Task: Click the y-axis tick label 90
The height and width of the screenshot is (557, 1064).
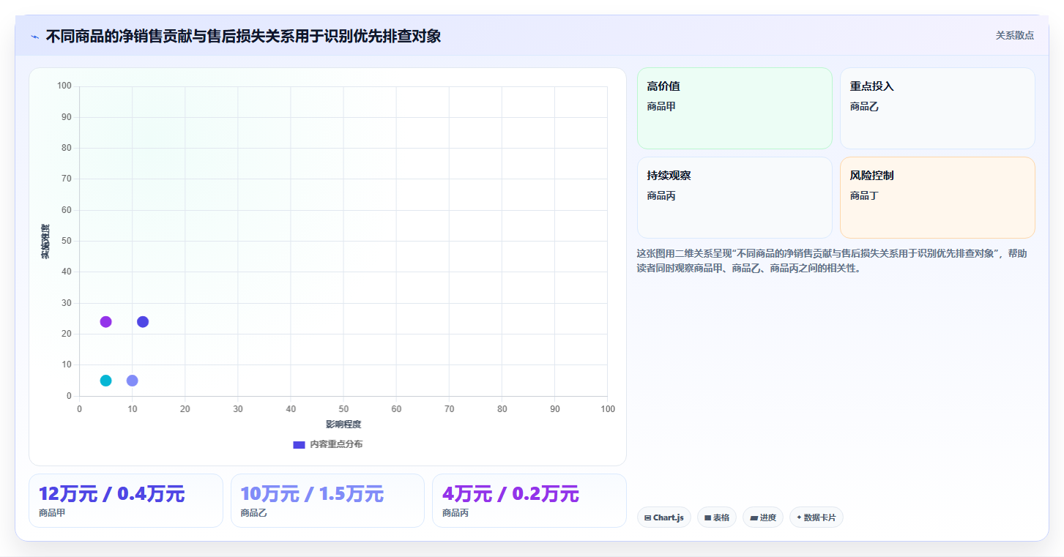Action: [x=67, y=117]
